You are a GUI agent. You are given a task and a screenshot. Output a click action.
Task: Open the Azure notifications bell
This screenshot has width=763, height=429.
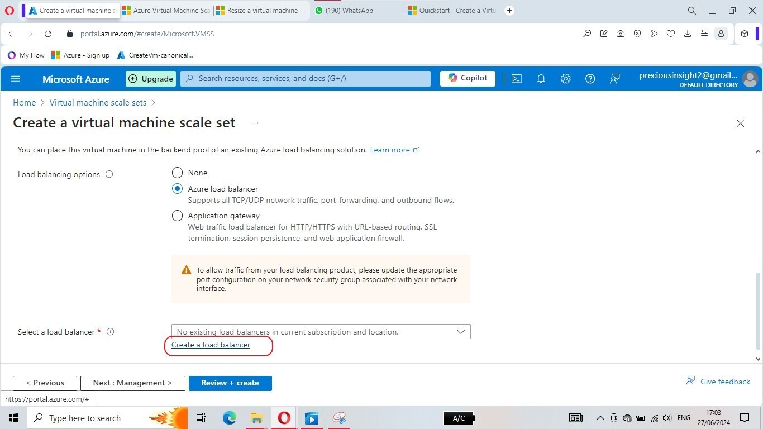point(541,79)
